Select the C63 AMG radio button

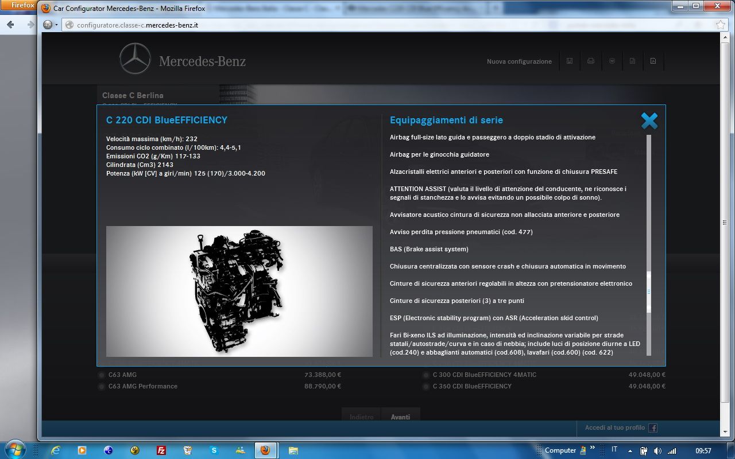(x=102, y=375)
